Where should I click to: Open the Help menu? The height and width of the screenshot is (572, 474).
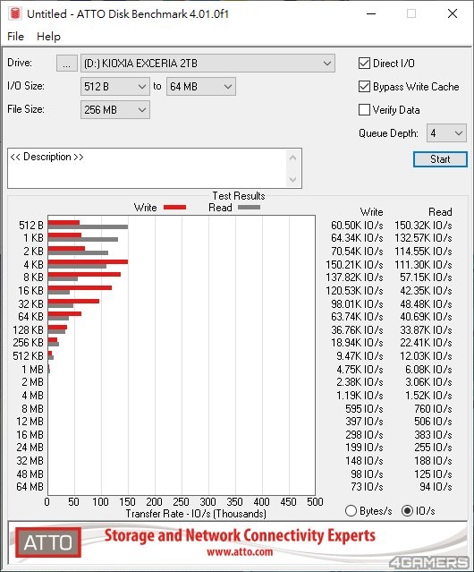click(x=49, y=37)
